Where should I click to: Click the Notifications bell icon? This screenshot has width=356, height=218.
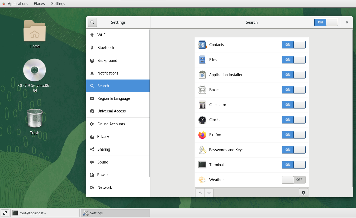point(92,73)
